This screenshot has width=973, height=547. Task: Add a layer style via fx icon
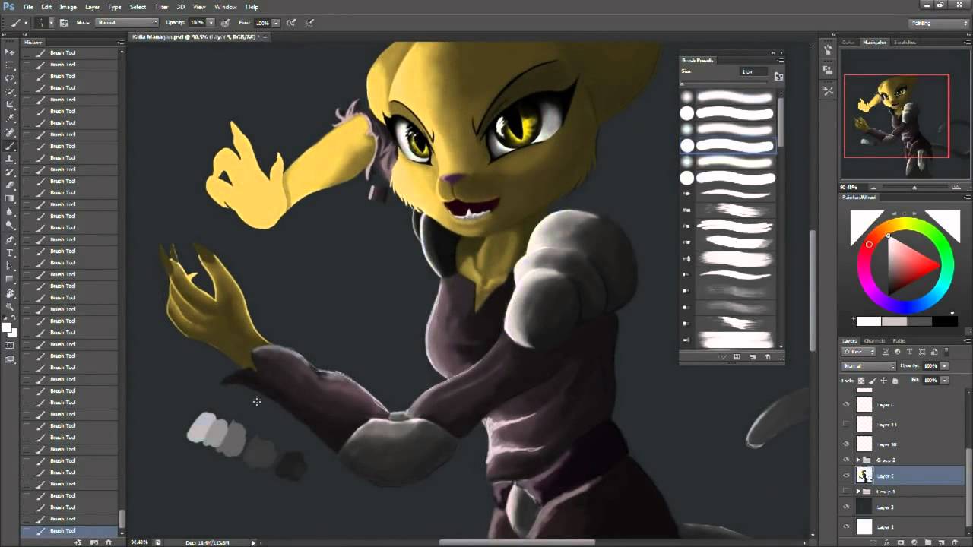tap(886, 542)
